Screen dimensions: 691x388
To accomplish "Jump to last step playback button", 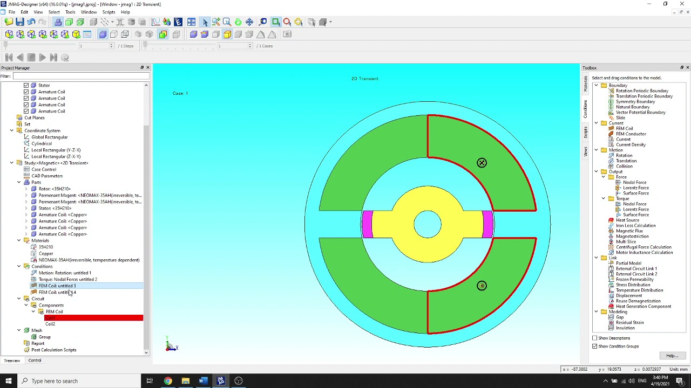I will (53, 58).
